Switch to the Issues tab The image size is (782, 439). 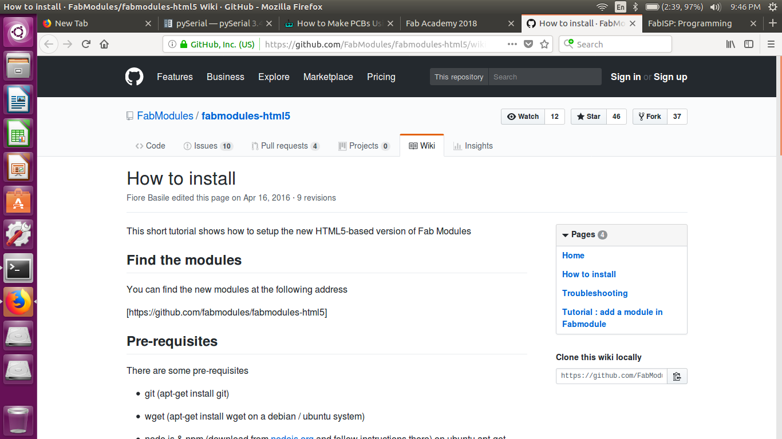205,146
